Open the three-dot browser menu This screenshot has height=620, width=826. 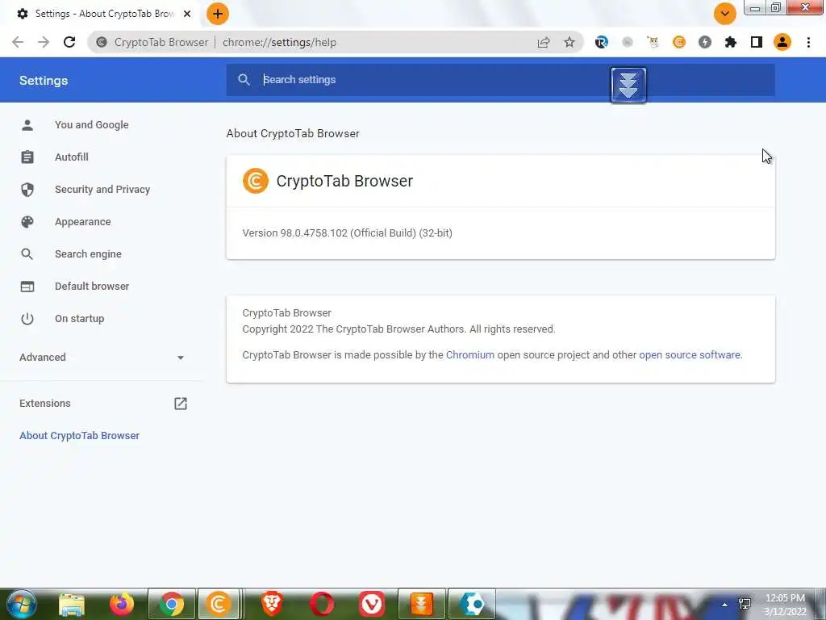[808, 42]
